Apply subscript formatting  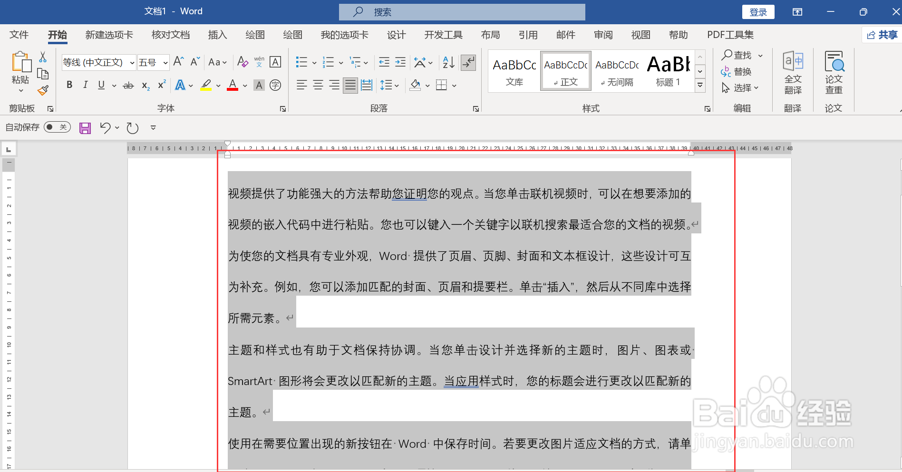(x=145, y=86)
